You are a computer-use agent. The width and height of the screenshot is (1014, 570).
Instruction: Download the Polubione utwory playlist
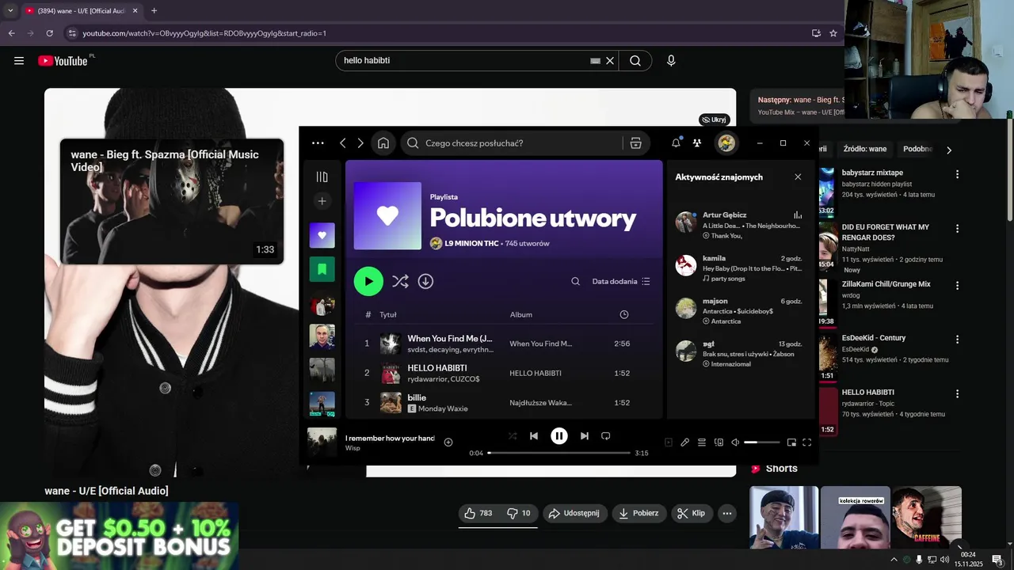[425, 281]
